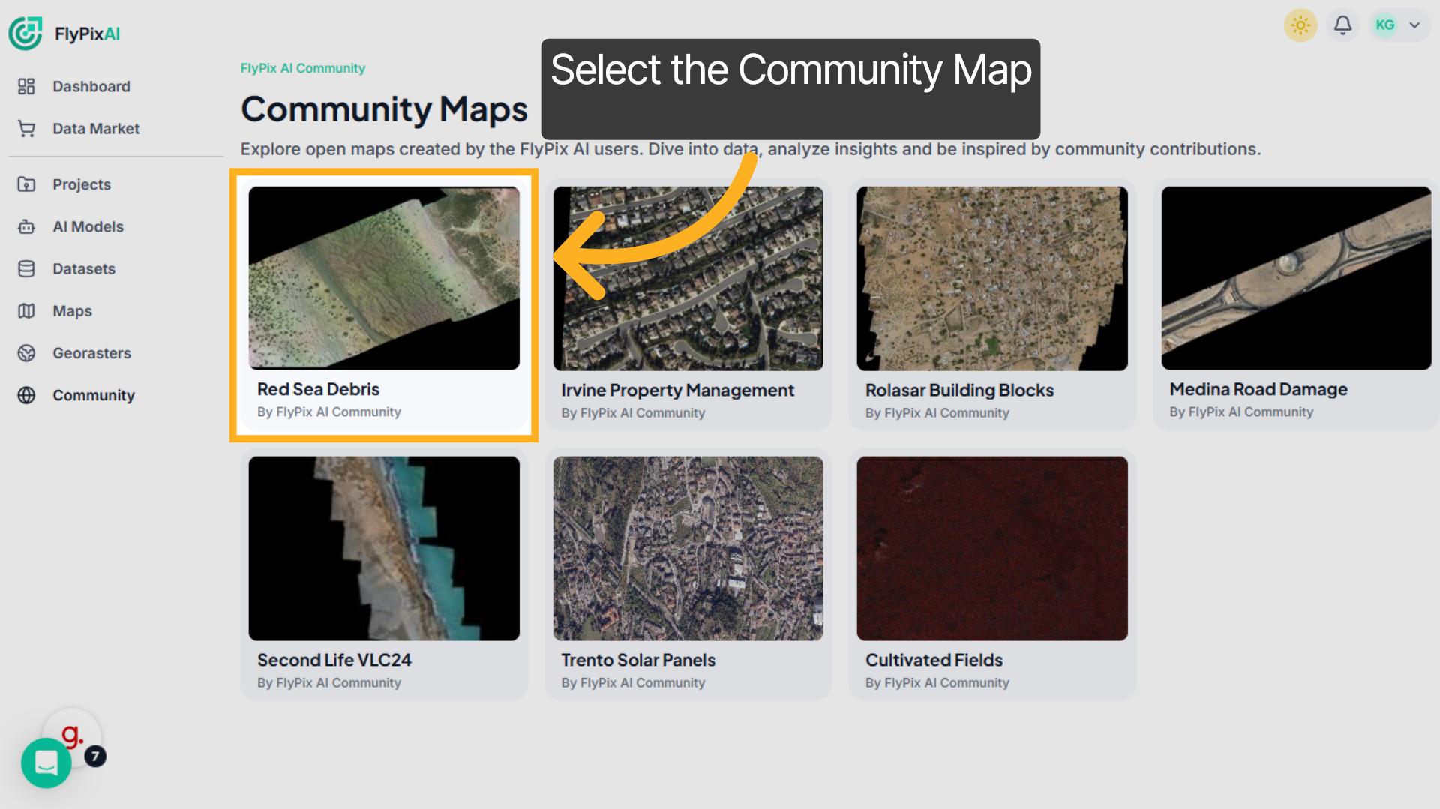Click the AI Models robot icon
Image resolution: width=1440 pixels, height=809 pixels.
(x=26, y=226)
